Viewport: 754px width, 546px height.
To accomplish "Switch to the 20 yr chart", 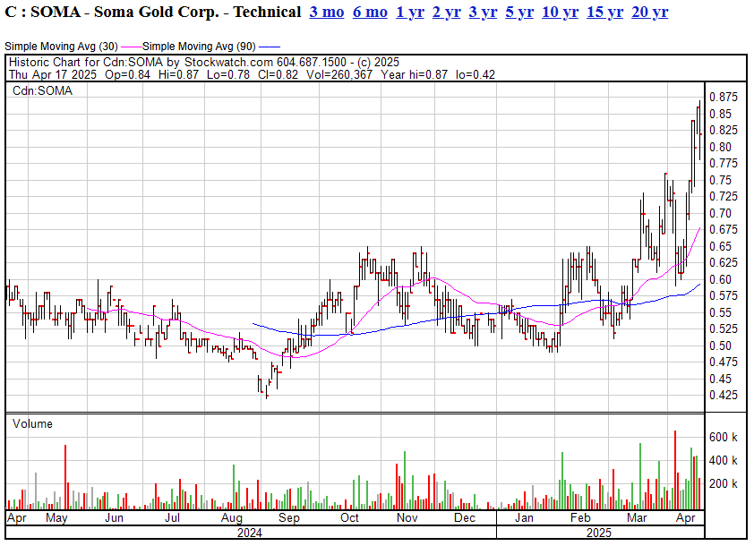I will click(649, 12).
